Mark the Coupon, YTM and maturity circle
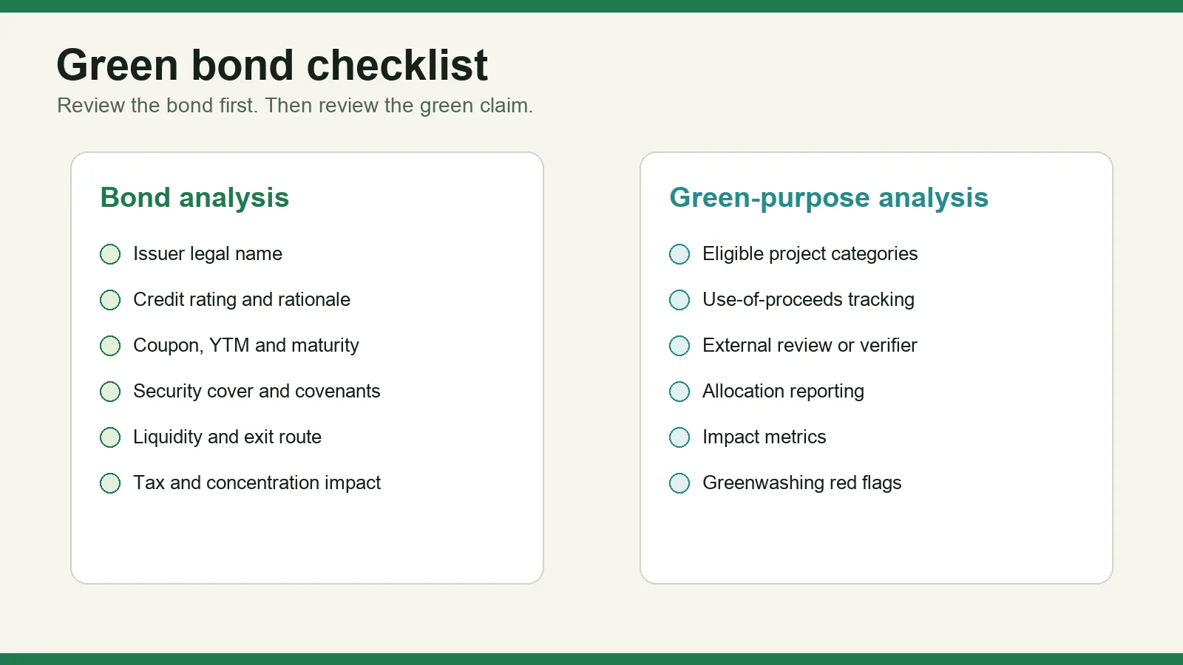This screenshot has width=1183, height=665. 110,346
